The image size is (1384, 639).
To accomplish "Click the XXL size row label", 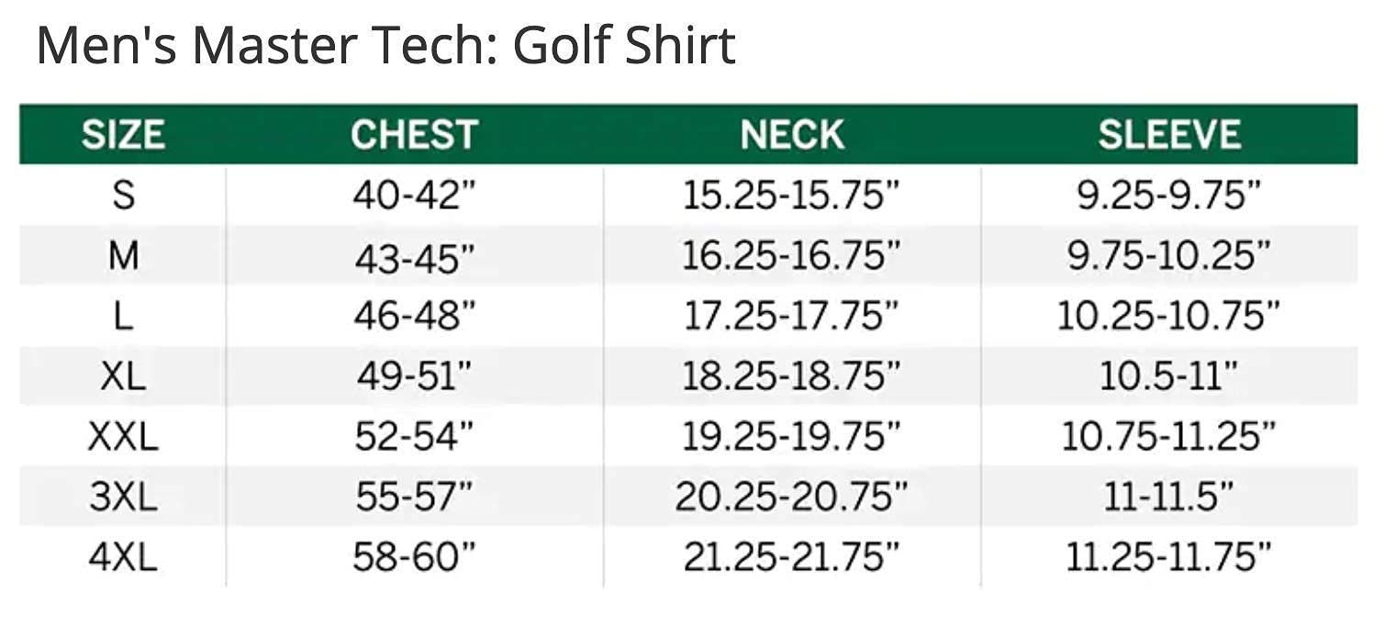I will tap(123, 436).
